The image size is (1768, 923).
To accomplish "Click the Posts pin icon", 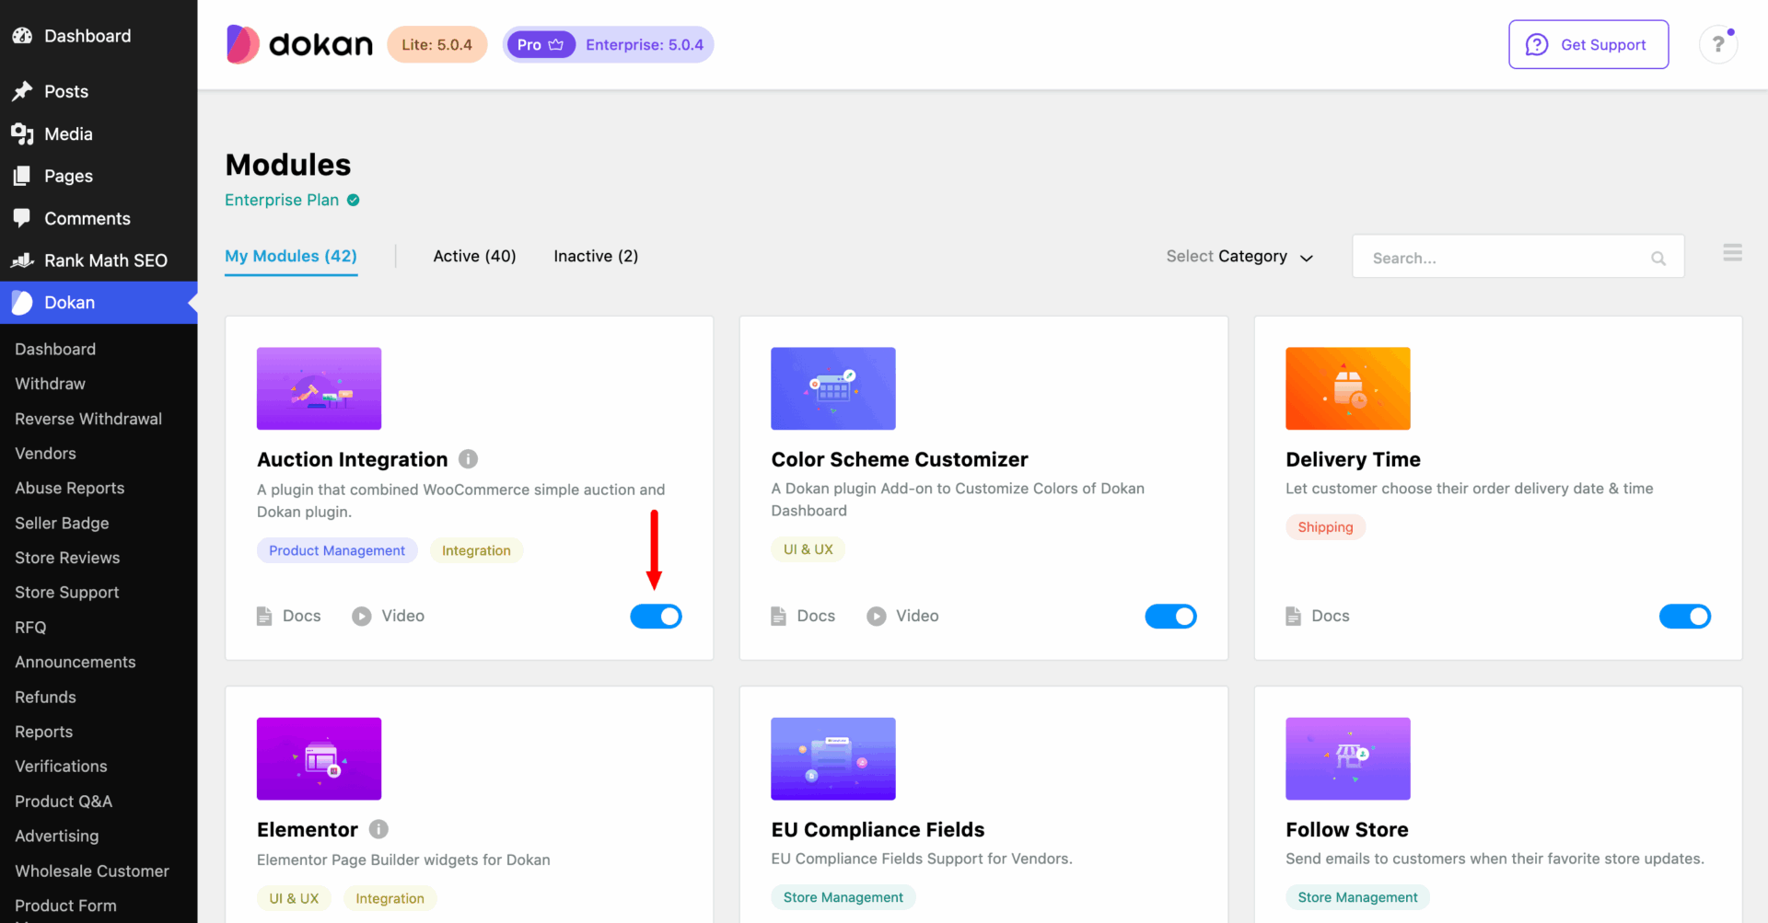I will pyautogui.click(x=22, y=91).
